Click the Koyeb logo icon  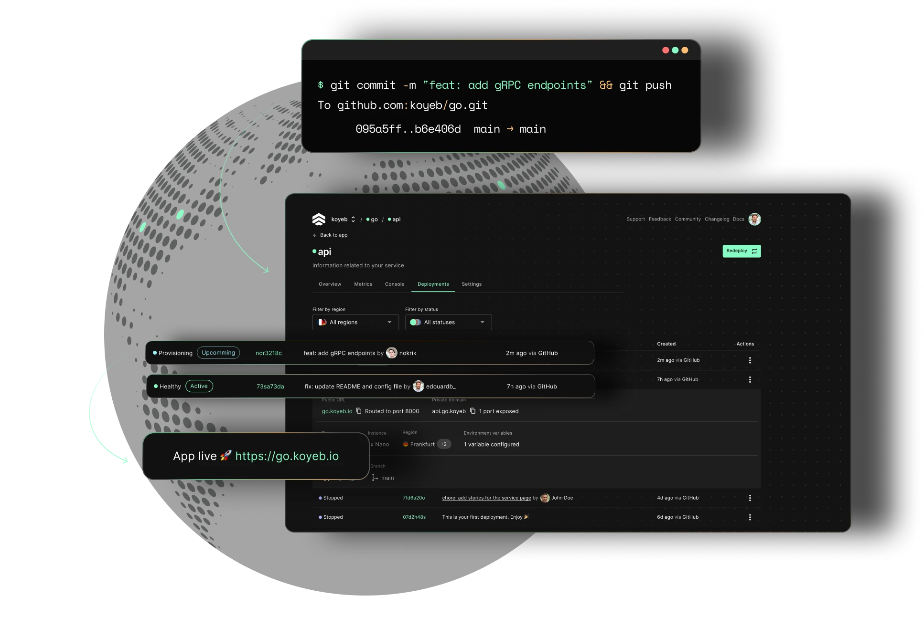coord(316,219)
